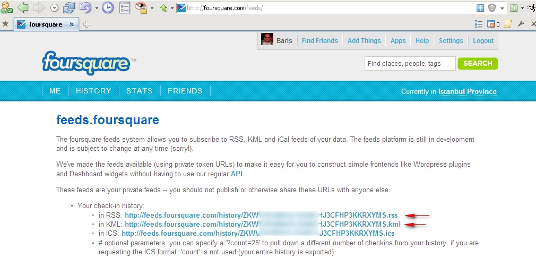Open the Add Things link
Viewport: 536px width, 275px height.
(x=364, y=41)
